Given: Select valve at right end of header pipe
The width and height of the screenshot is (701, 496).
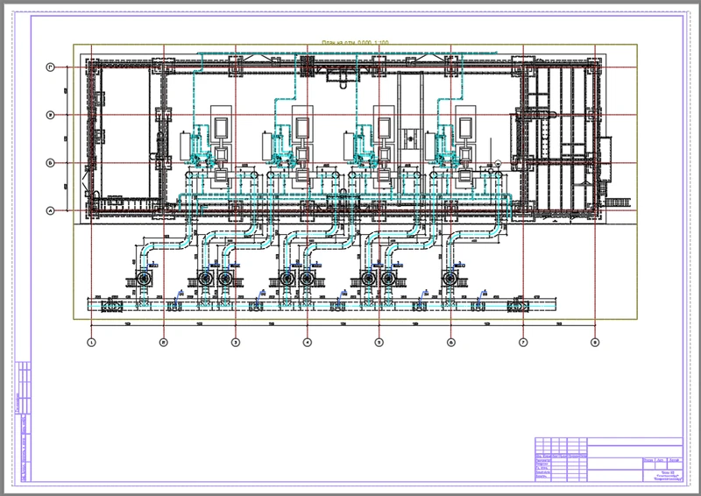Looking at the screenshot, I should pos(517,307).
